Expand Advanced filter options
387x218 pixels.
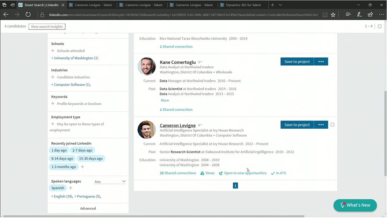pyautogui.click(x=88, y=208)
